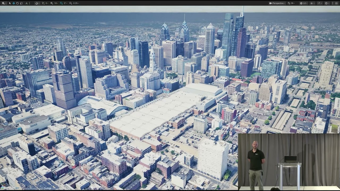Open performance and scalability menu
This screenshot has height=191, width=340.
(x=320, y=3)
